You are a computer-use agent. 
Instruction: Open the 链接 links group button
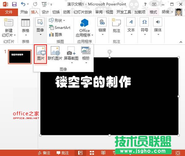(102, 27)
